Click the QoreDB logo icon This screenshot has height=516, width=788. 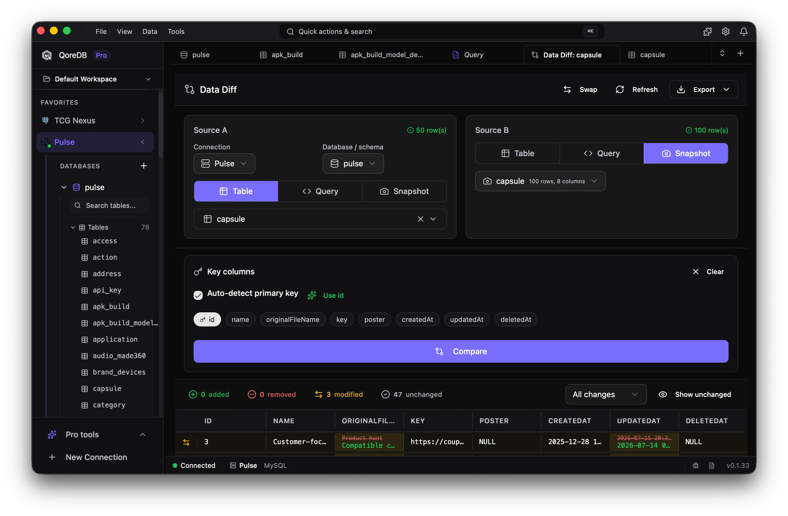47,55
